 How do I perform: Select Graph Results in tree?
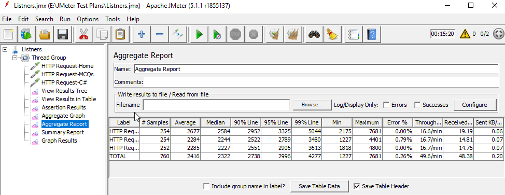click(59, 141)
